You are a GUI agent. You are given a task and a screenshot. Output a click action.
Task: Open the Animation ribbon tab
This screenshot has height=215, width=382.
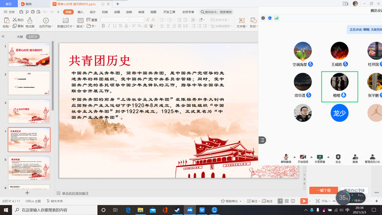coord(117,12)
